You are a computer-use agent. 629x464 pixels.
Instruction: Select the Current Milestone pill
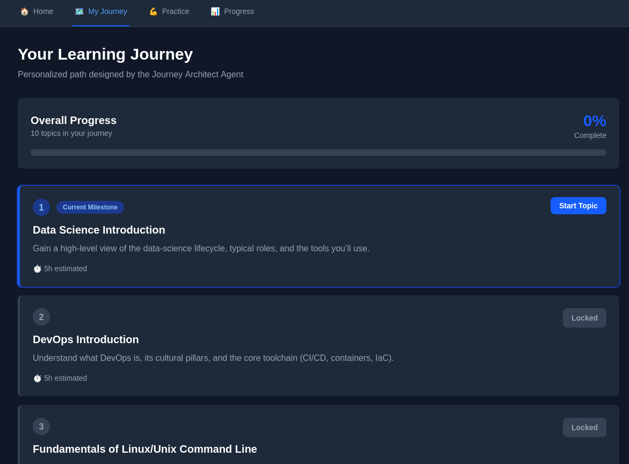(90, 207)
